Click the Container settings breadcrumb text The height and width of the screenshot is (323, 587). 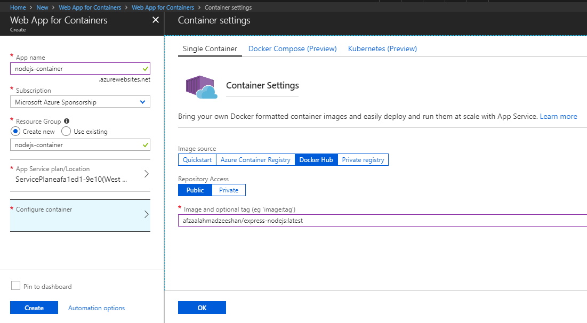[x=228, y=7]
